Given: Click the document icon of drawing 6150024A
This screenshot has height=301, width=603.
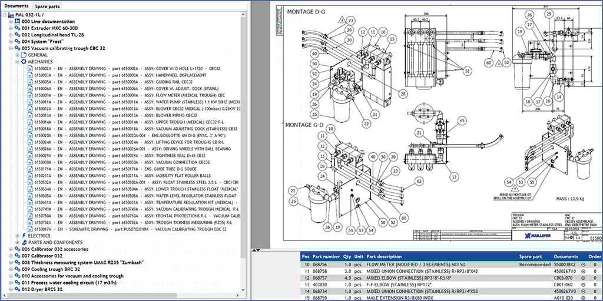Looking at the screenshot, I should coord(30,142).
